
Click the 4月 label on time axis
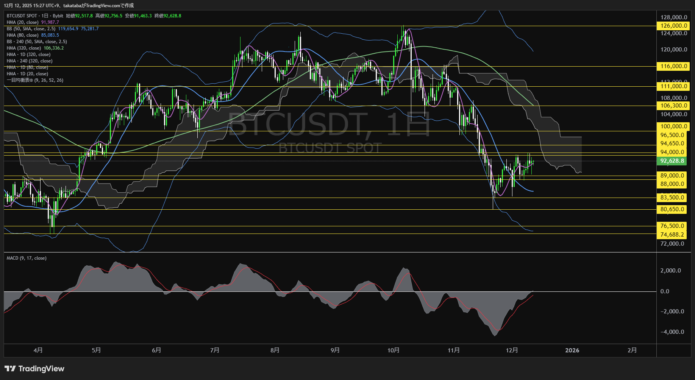pos(38,350)
